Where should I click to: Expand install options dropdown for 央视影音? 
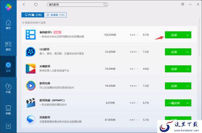pos(188,69)
